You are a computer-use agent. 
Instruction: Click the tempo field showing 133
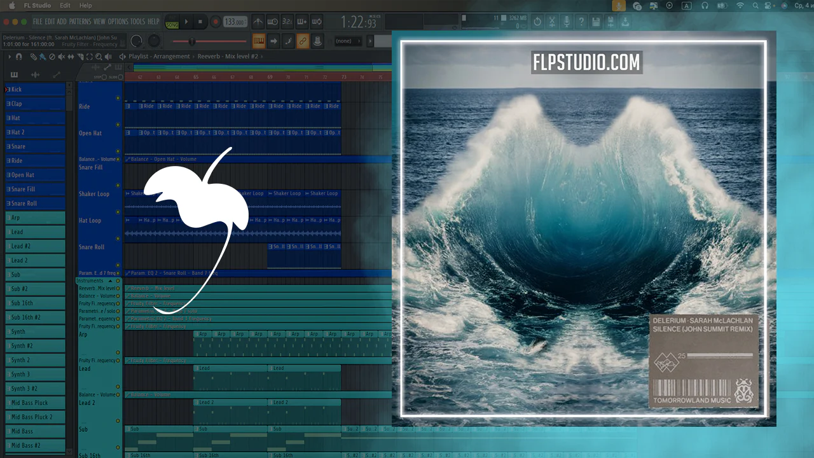(x=235, y=22)
